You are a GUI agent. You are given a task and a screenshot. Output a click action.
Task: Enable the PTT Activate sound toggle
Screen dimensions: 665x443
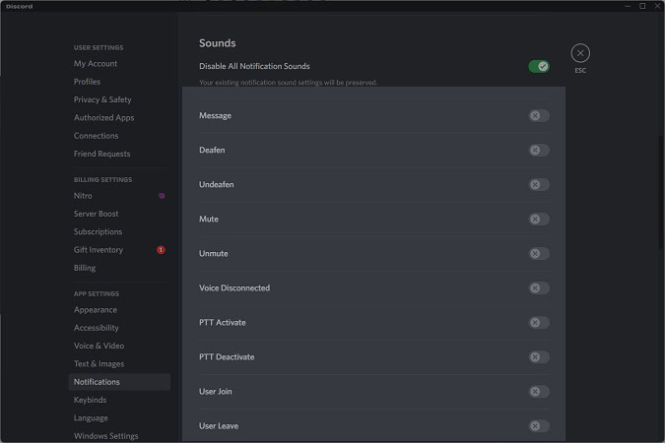538,323
